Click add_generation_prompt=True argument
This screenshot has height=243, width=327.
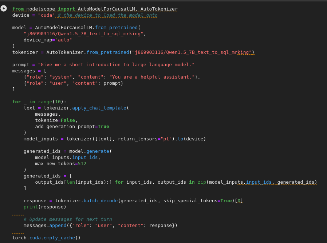[x=72, y=127]
